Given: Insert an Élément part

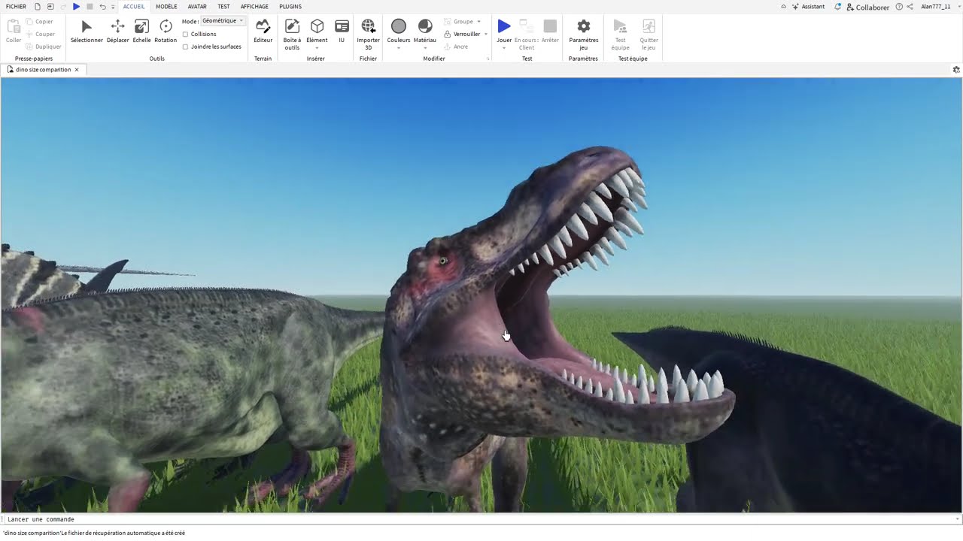Looking at the screenshot, I should pyautogui.click(x=317, y=31).
